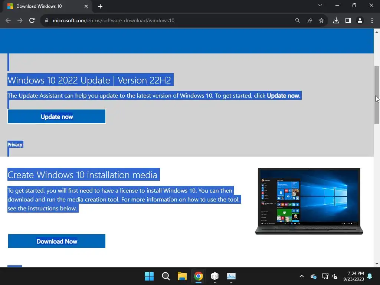
Task: Reload the Microsoft download page
Action: (x=32, y=21)
